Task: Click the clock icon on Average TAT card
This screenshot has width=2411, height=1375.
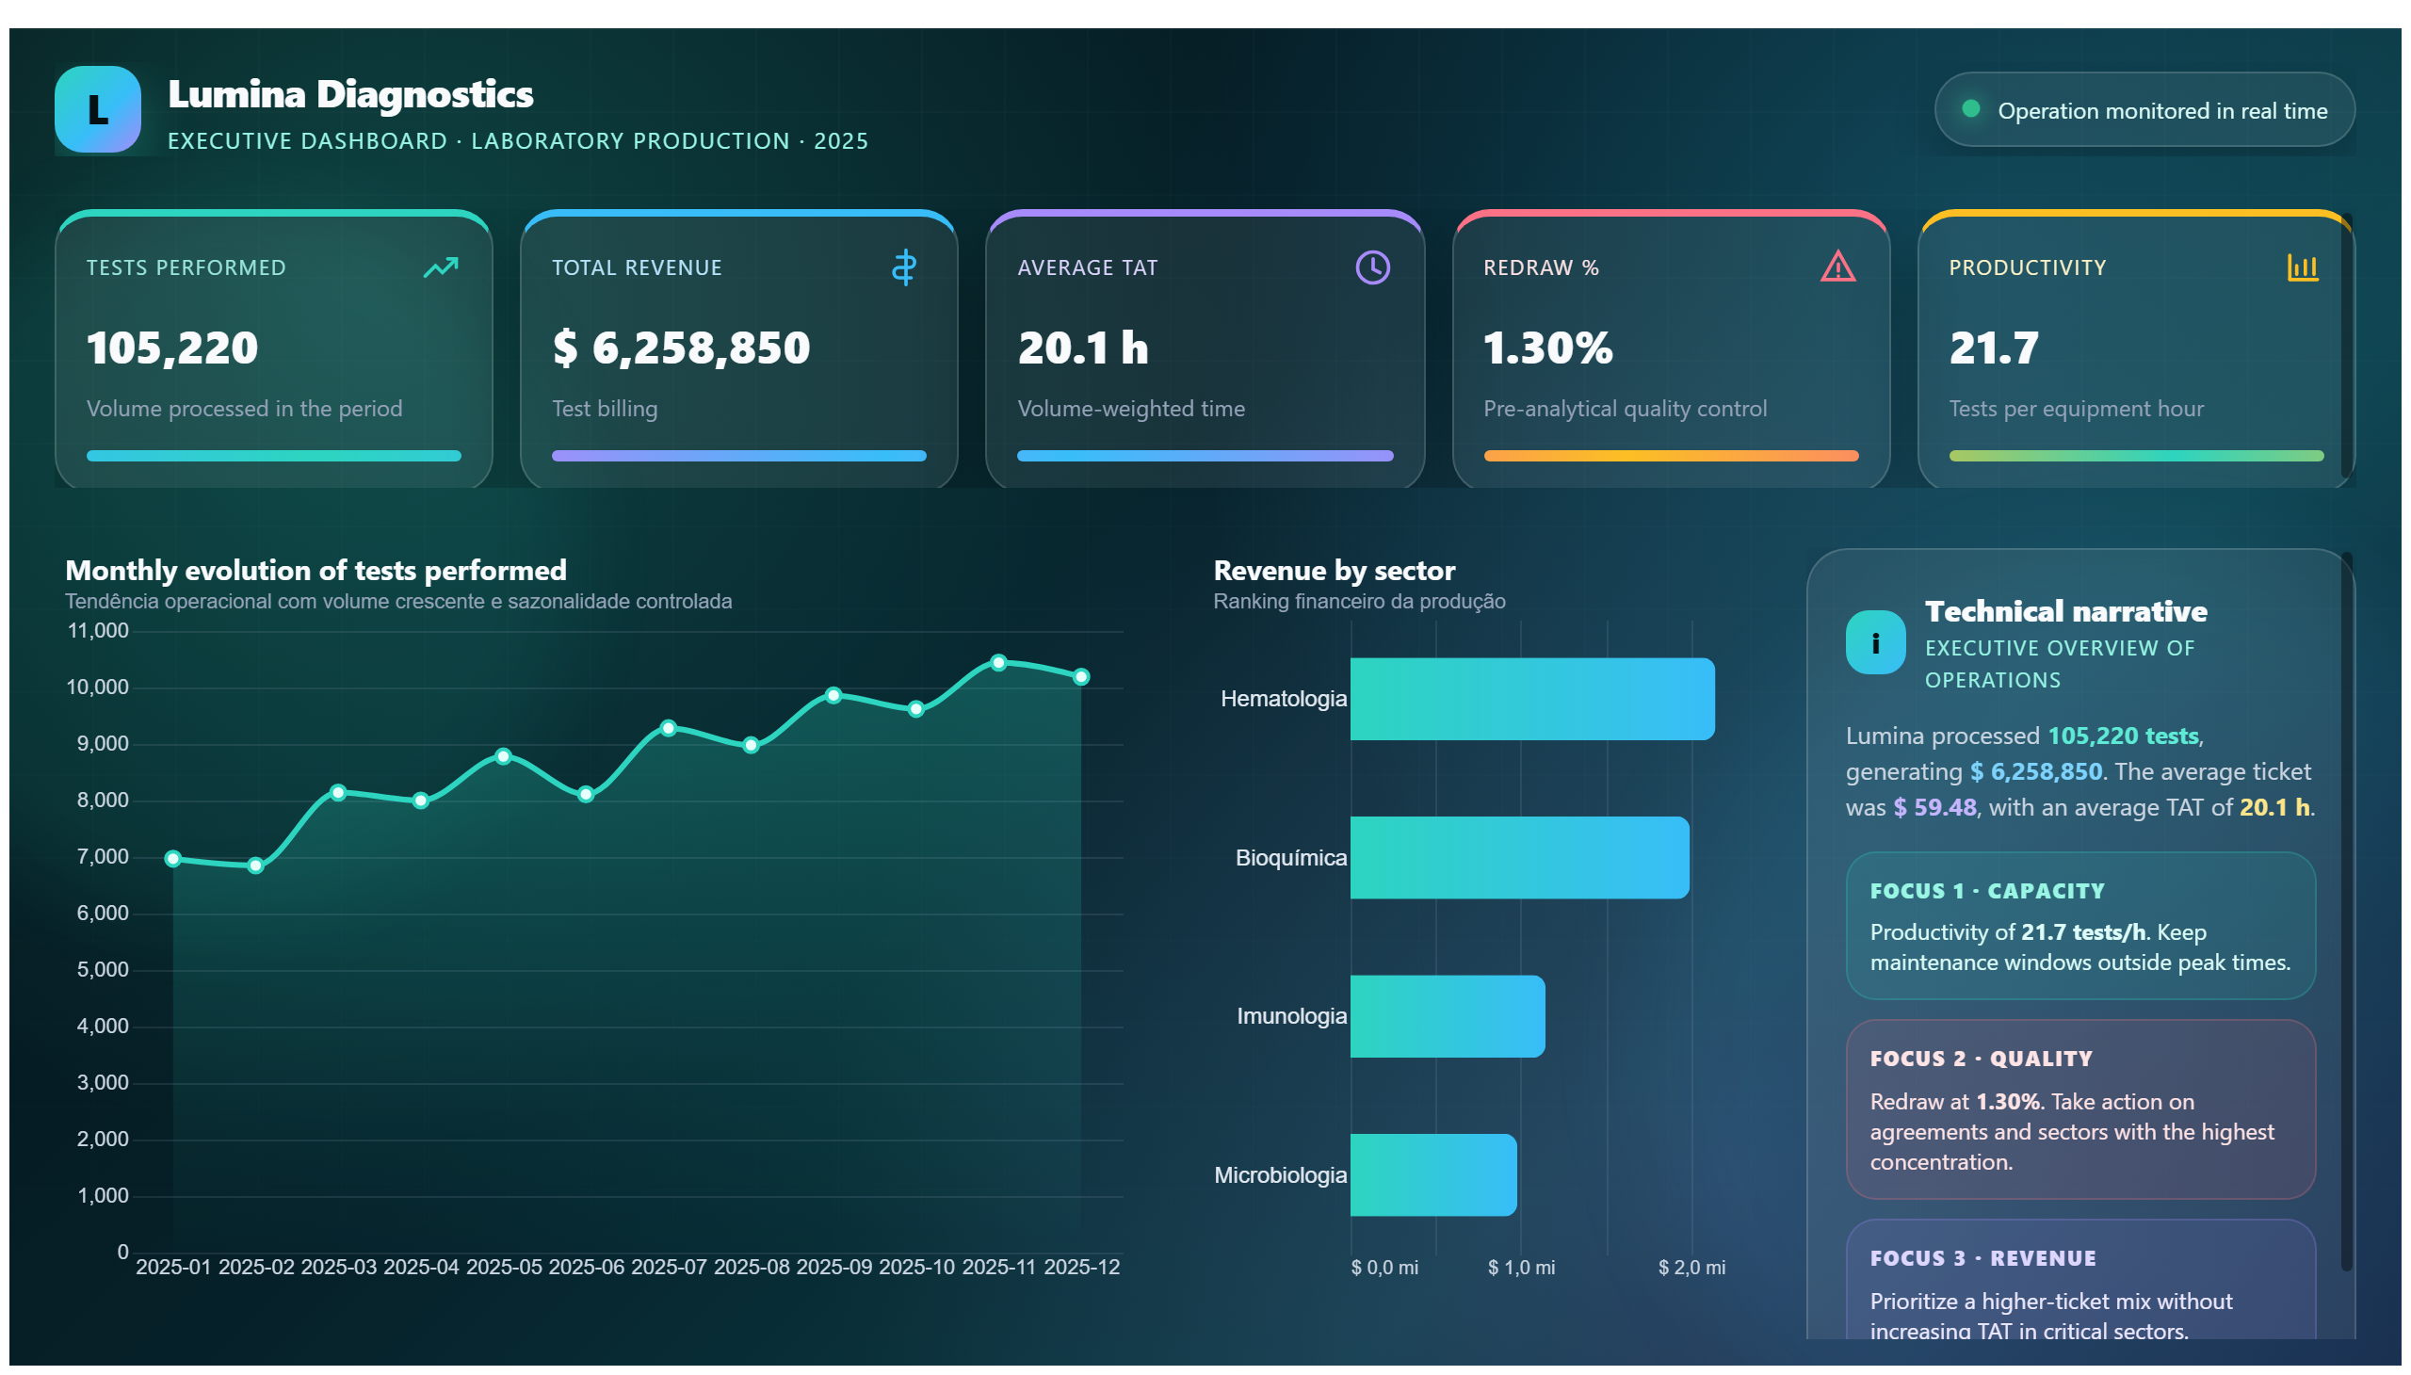Action: pos(1372,268)
